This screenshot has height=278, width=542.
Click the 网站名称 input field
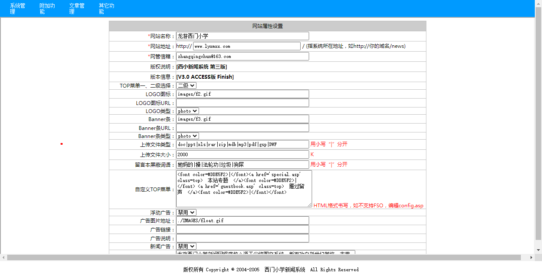(x=243, y=36)
